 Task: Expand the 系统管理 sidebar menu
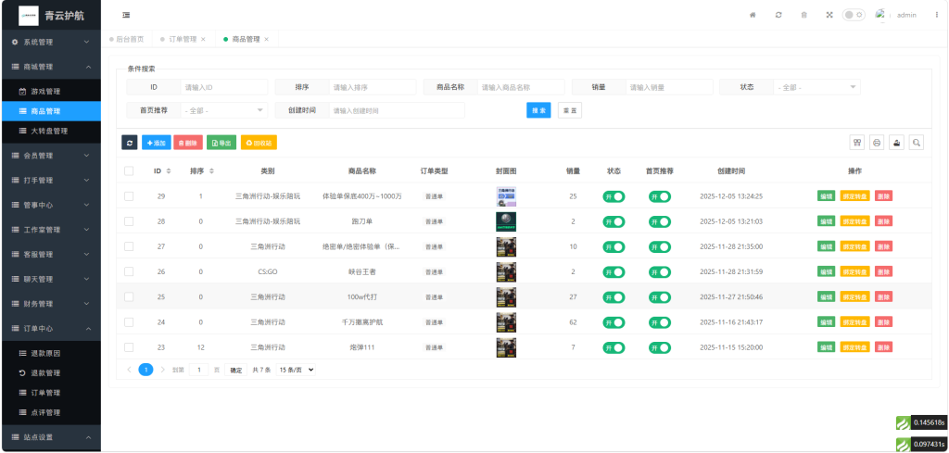click(50, 43)
